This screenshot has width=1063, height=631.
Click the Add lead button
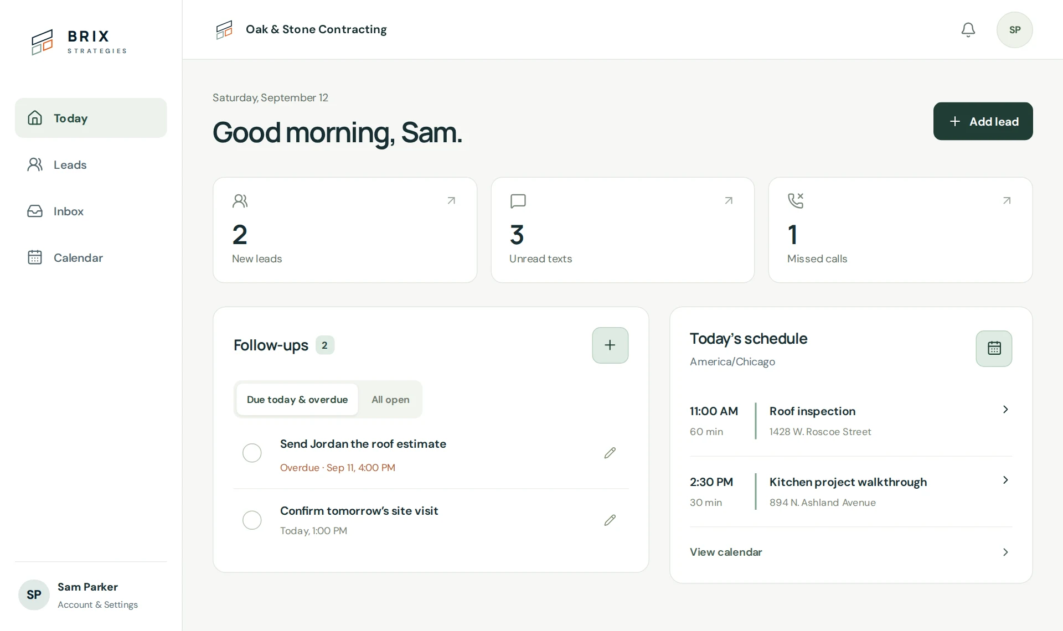pos(983,121)
